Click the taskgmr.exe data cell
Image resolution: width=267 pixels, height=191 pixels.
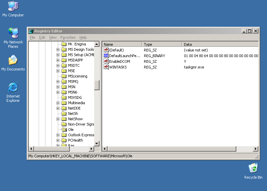(x=194, y=67)
